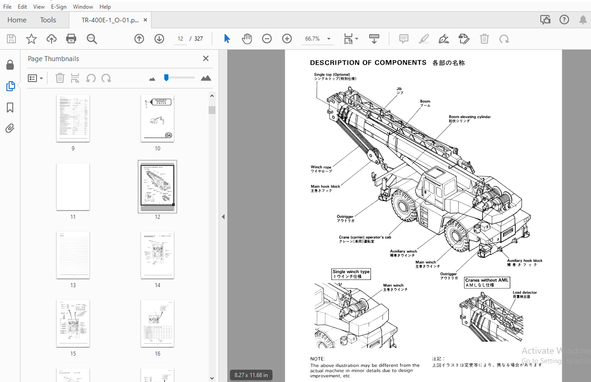Open the fit page options icon

pos(350,39)
